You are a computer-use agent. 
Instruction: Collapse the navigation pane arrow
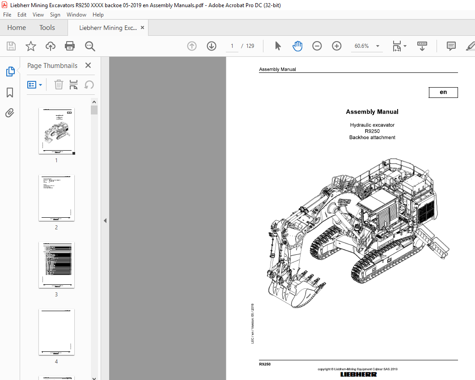[x=105, y=221]
